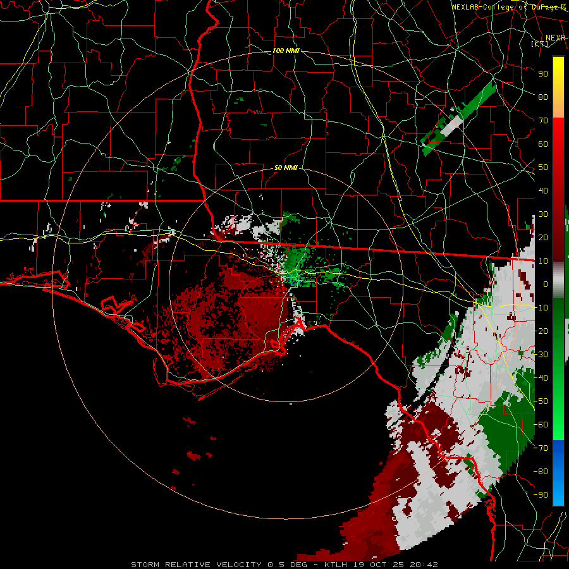Click the 80 value on velocity scale

(x=543, y=97)
